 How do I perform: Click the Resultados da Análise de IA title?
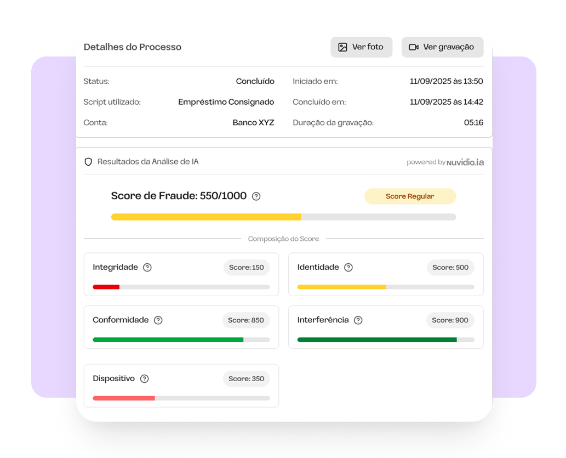(148, 162)
